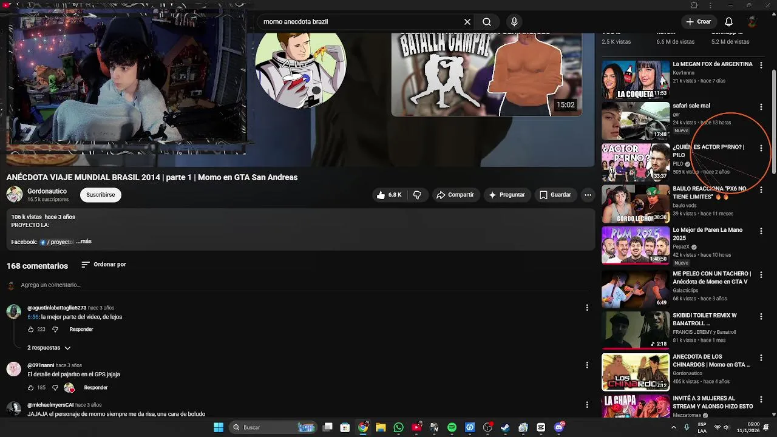Show hidden system tray icons

(674, 427)
